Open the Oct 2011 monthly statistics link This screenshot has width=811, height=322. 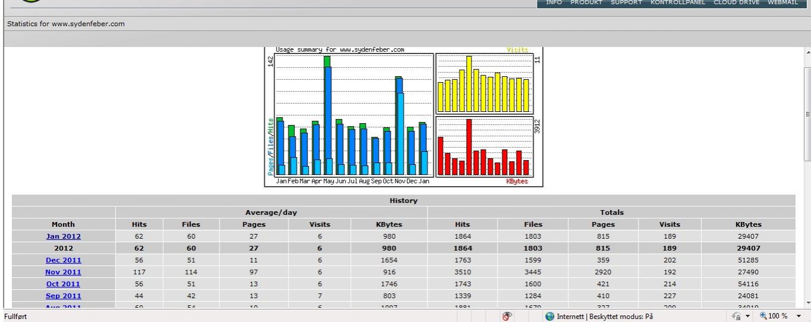(x=63, y=284)
